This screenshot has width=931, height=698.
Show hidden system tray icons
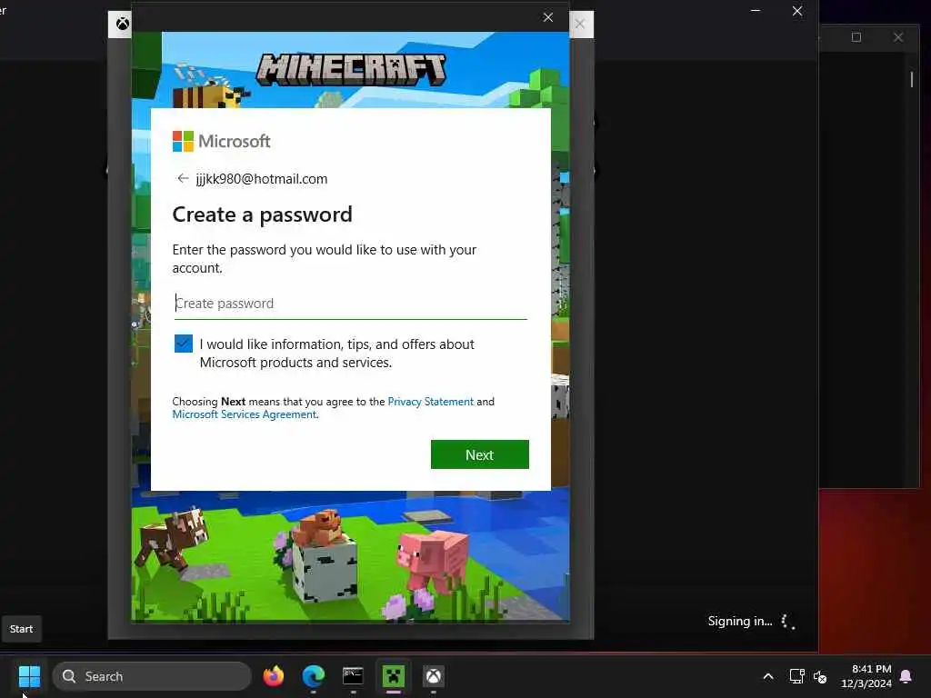pyautogui.click(x=767, y=676)
